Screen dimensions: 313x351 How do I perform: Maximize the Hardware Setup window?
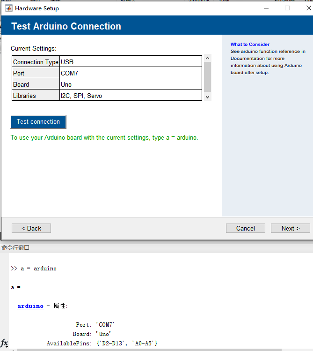(x=287, y=8)
